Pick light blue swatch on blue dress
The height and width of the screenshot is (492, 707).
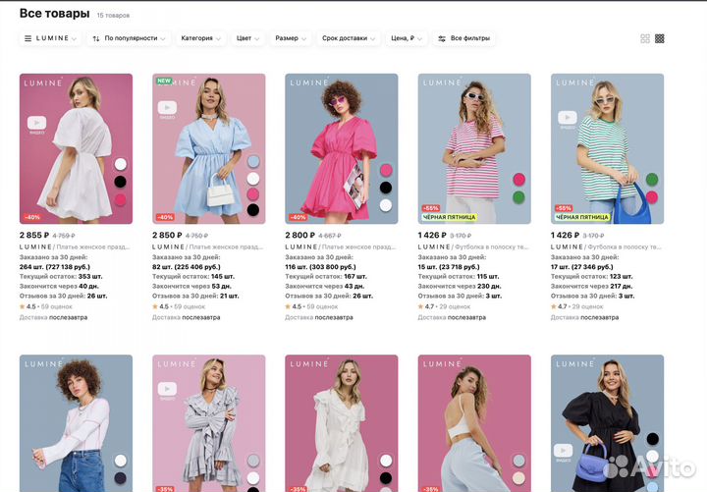(253, 162)
